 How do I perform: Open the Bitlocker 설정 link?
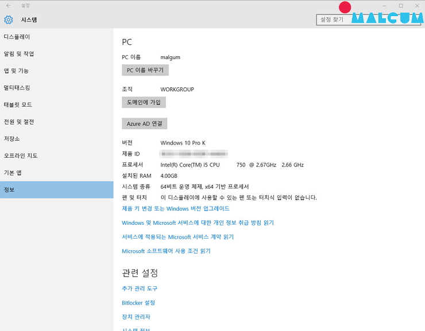point(138,302)
